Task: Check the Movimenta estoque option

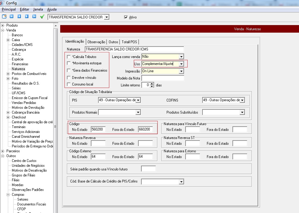Action: tap(69, 63)
